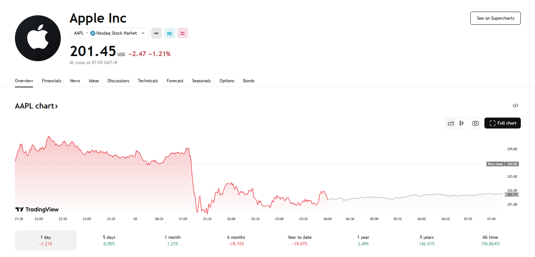Switch to the Financials tab
The width and height of the screenshot is (535, 257).
[51, 81]
